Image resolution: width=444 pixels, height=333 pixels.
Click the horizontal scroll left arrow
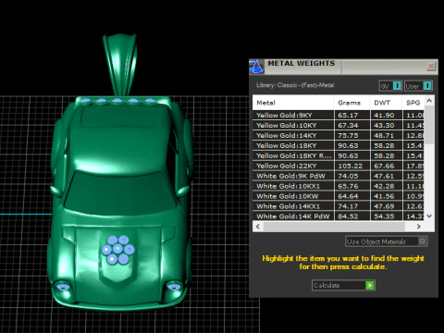(x=258, y=227)
